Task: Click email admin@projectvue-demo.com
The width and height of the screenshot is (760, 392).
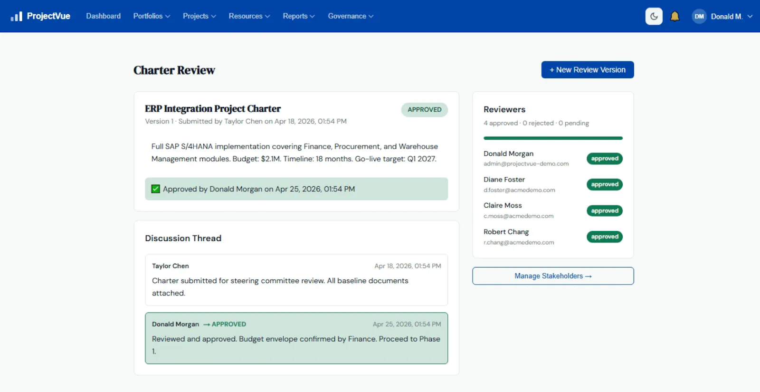Action: 526,164
